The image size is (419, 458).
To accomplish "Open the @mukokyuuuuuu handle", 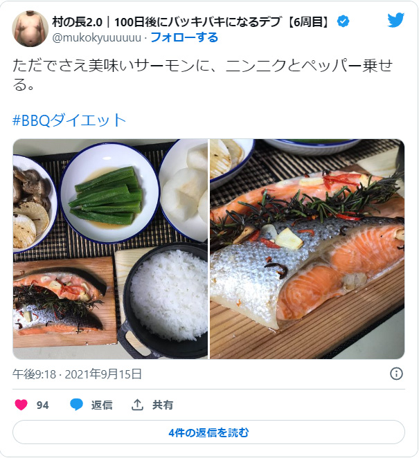I will pyautogui.click(x=97, y=38).
